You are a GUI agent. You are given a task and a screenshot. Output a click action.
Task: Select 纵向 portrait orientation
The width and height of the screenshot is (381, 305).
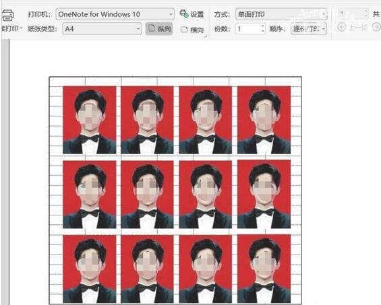pyautogui.click(x=159, y=29)
